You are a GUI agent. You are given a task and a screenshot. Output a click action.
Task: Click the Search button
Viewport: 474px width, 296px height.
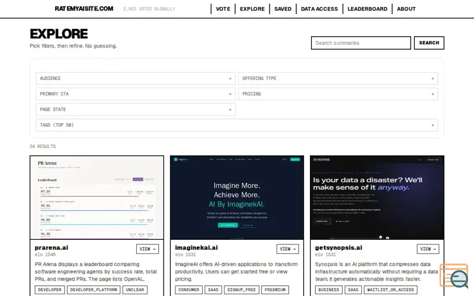click(x=429, y=43)
